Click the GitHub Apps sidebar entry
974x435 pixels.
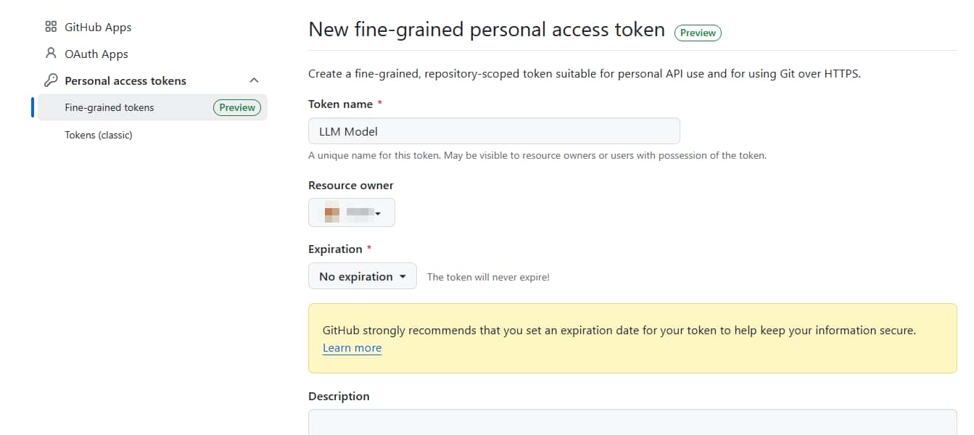[x=99, y=27]
